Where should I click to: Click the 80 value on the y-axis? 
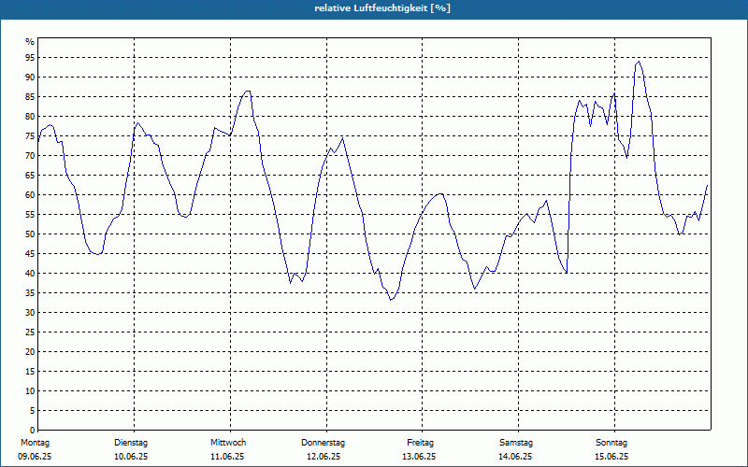pos(30,116)
